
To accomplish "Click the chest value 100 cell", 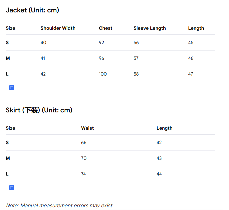I will tap(103, 74).
